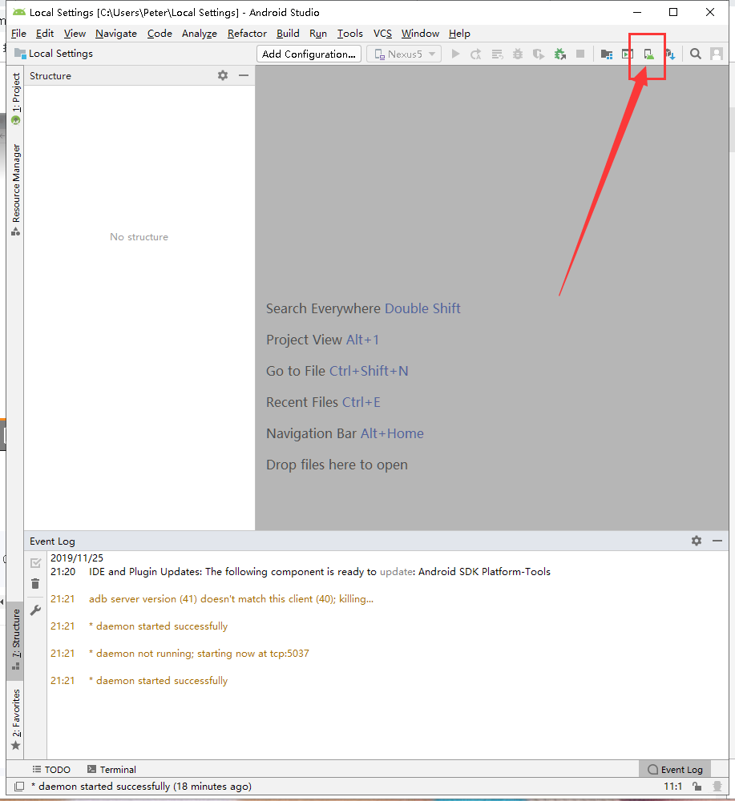Open the Navigate menu
Image resolution: width=735 pixels, height=801 pixels.
(x=116, y=33)
